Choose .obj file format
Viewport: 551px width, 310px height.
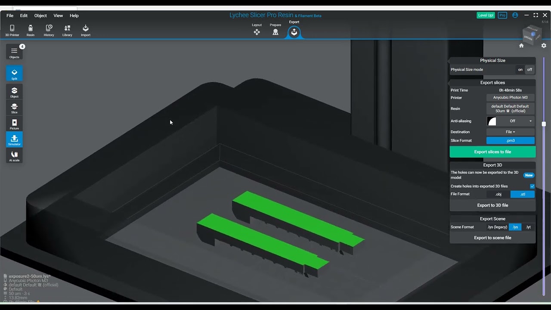[x=498, y=194]
